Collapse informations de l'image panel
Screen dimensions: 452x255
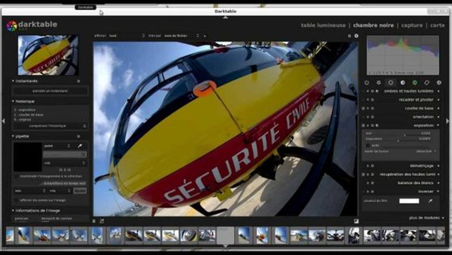click(x=13, y=210)
